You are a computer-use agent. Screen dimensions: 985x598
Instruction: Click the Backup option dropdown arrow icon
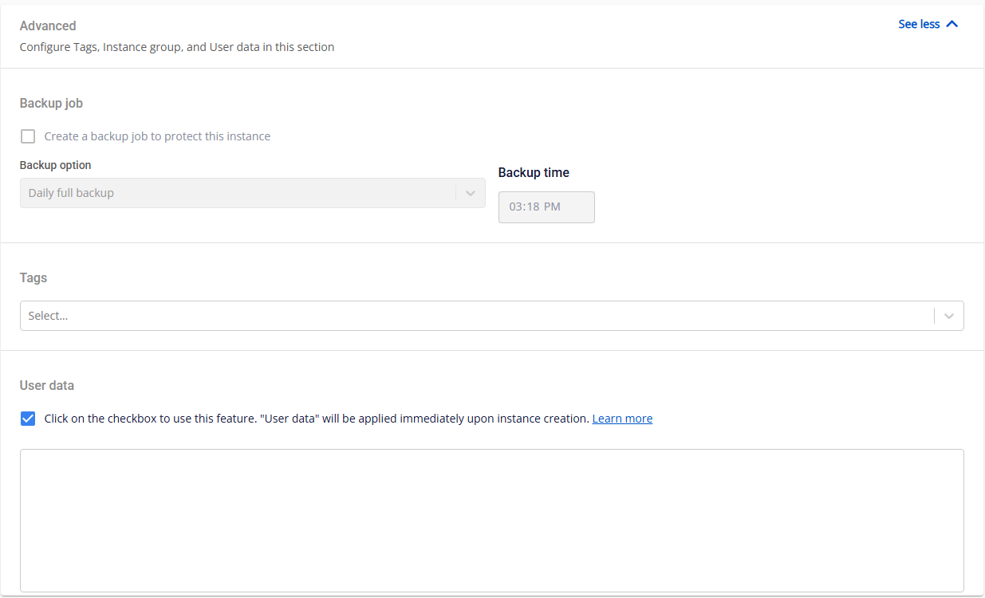pyautogui.click(x=470, y=193)
